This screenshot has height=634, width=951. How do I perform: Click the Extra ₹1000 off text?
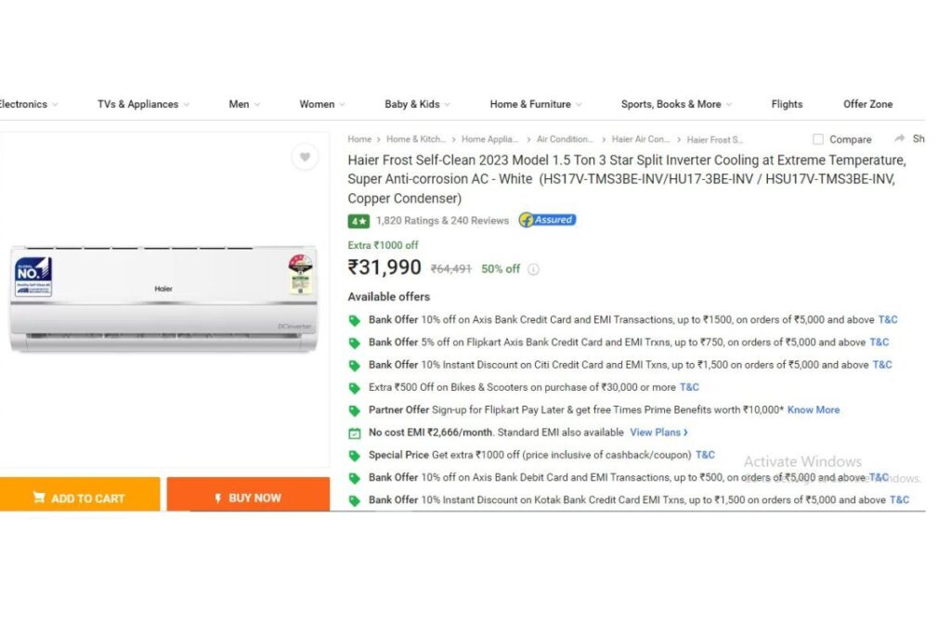click(x=383, y=245)
